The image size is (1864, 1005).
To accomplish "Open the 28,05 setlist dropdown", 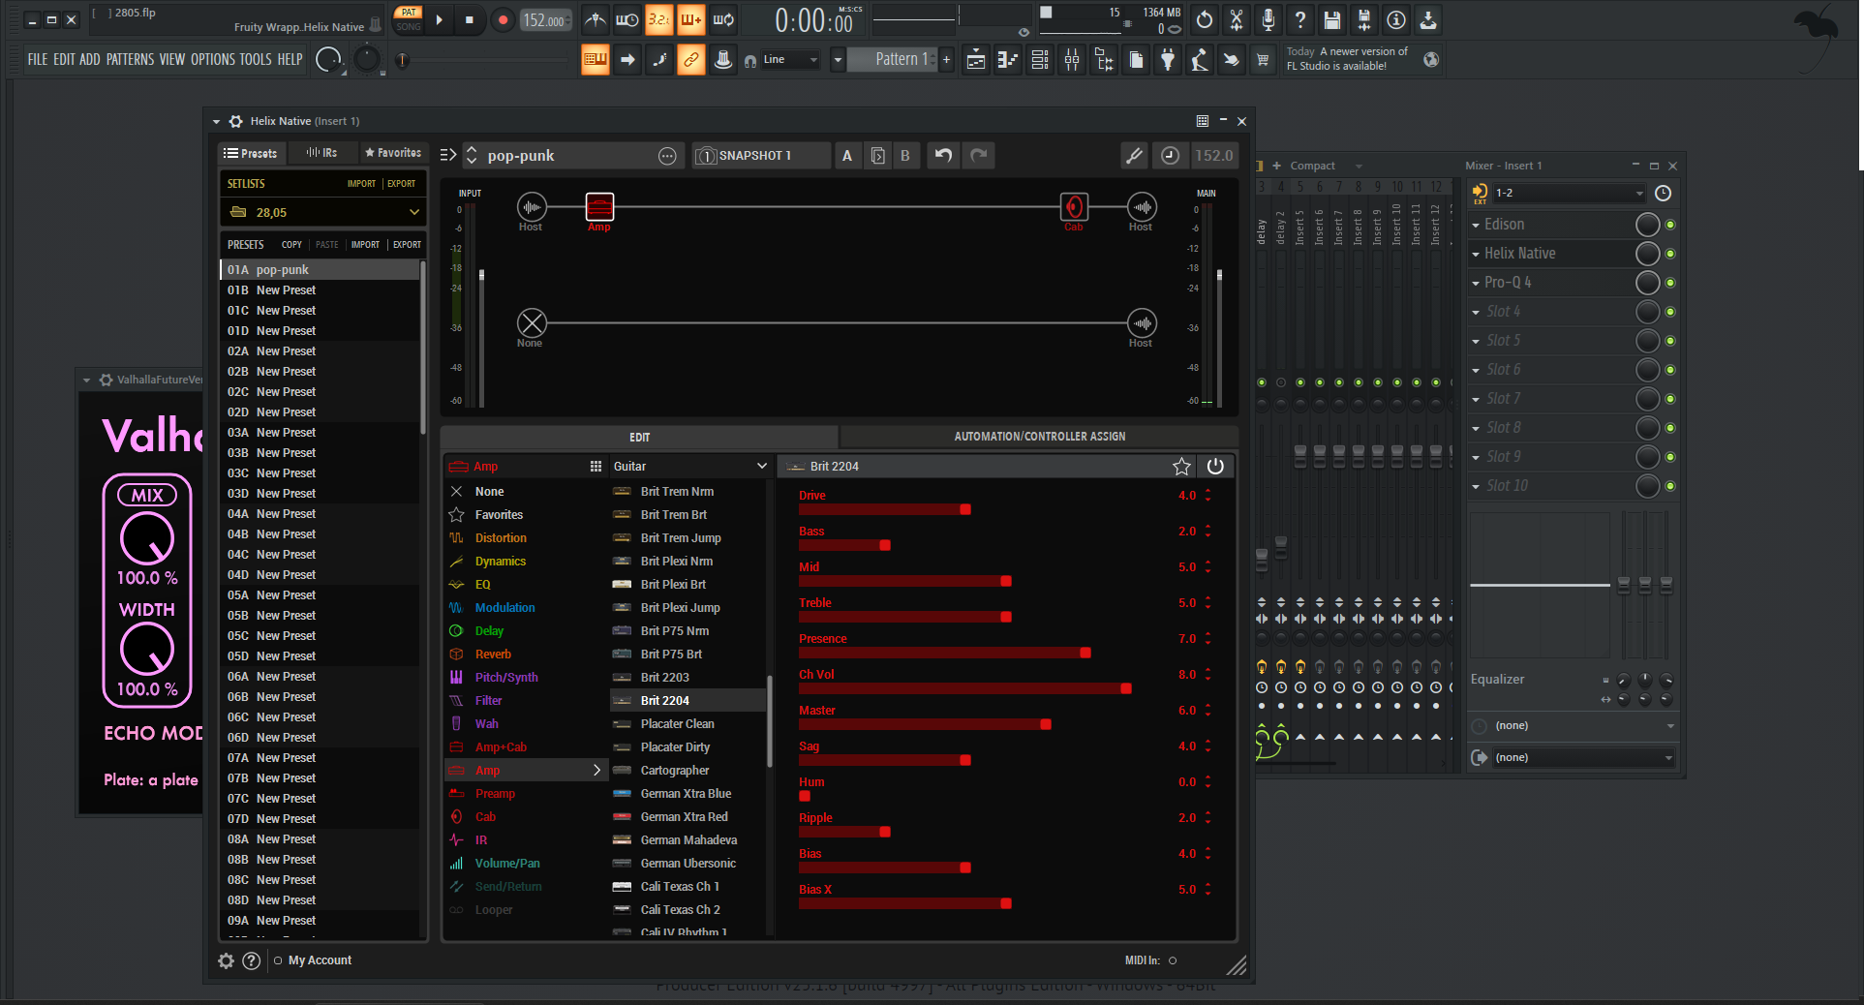I will click(x=323, y=212).
